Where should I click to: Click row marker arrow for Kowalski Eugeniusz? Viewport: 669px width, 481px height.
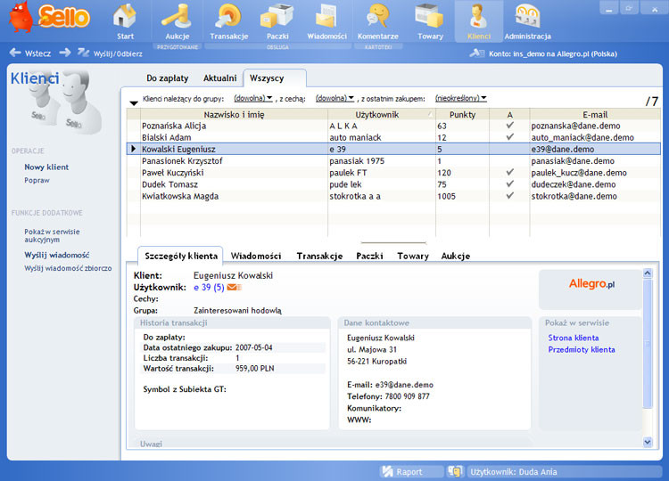(x=133, y=149)
